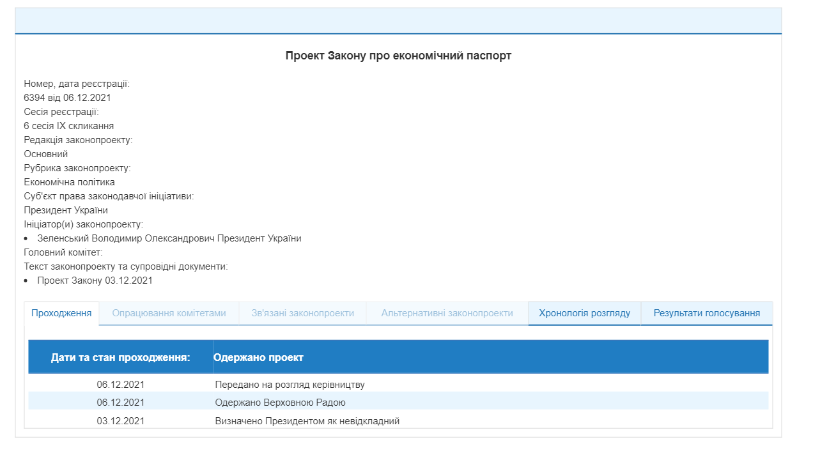Click registration number 6394 від 06.12.2021

pos(68,97)
